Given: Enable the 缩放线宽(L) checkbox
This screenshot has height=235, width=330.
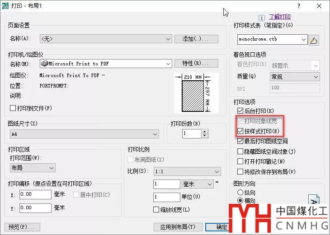Looking at the screenshot, I should point(156,209).
